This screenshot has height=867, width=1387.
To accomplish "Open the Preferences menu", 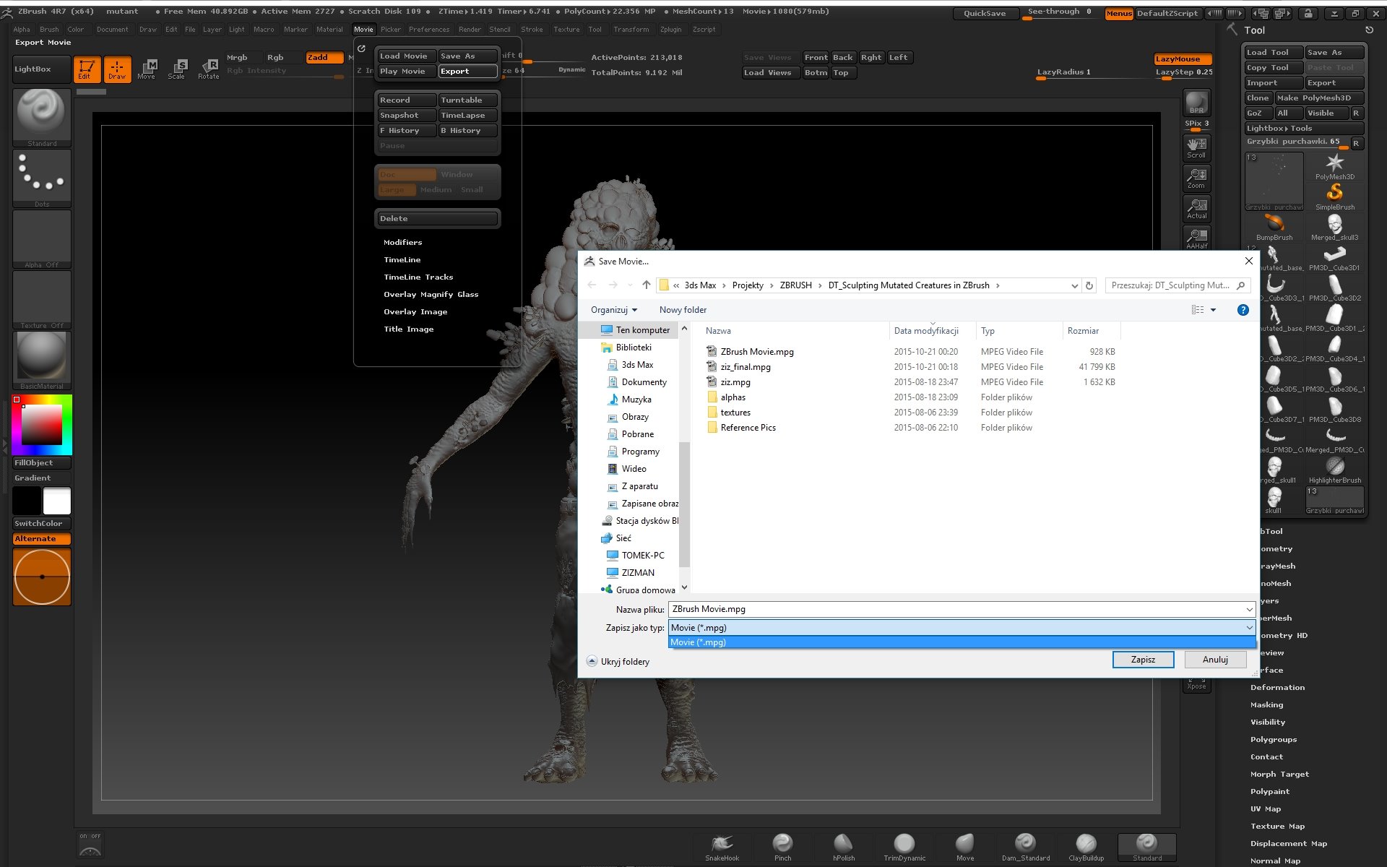I will 429,29.
